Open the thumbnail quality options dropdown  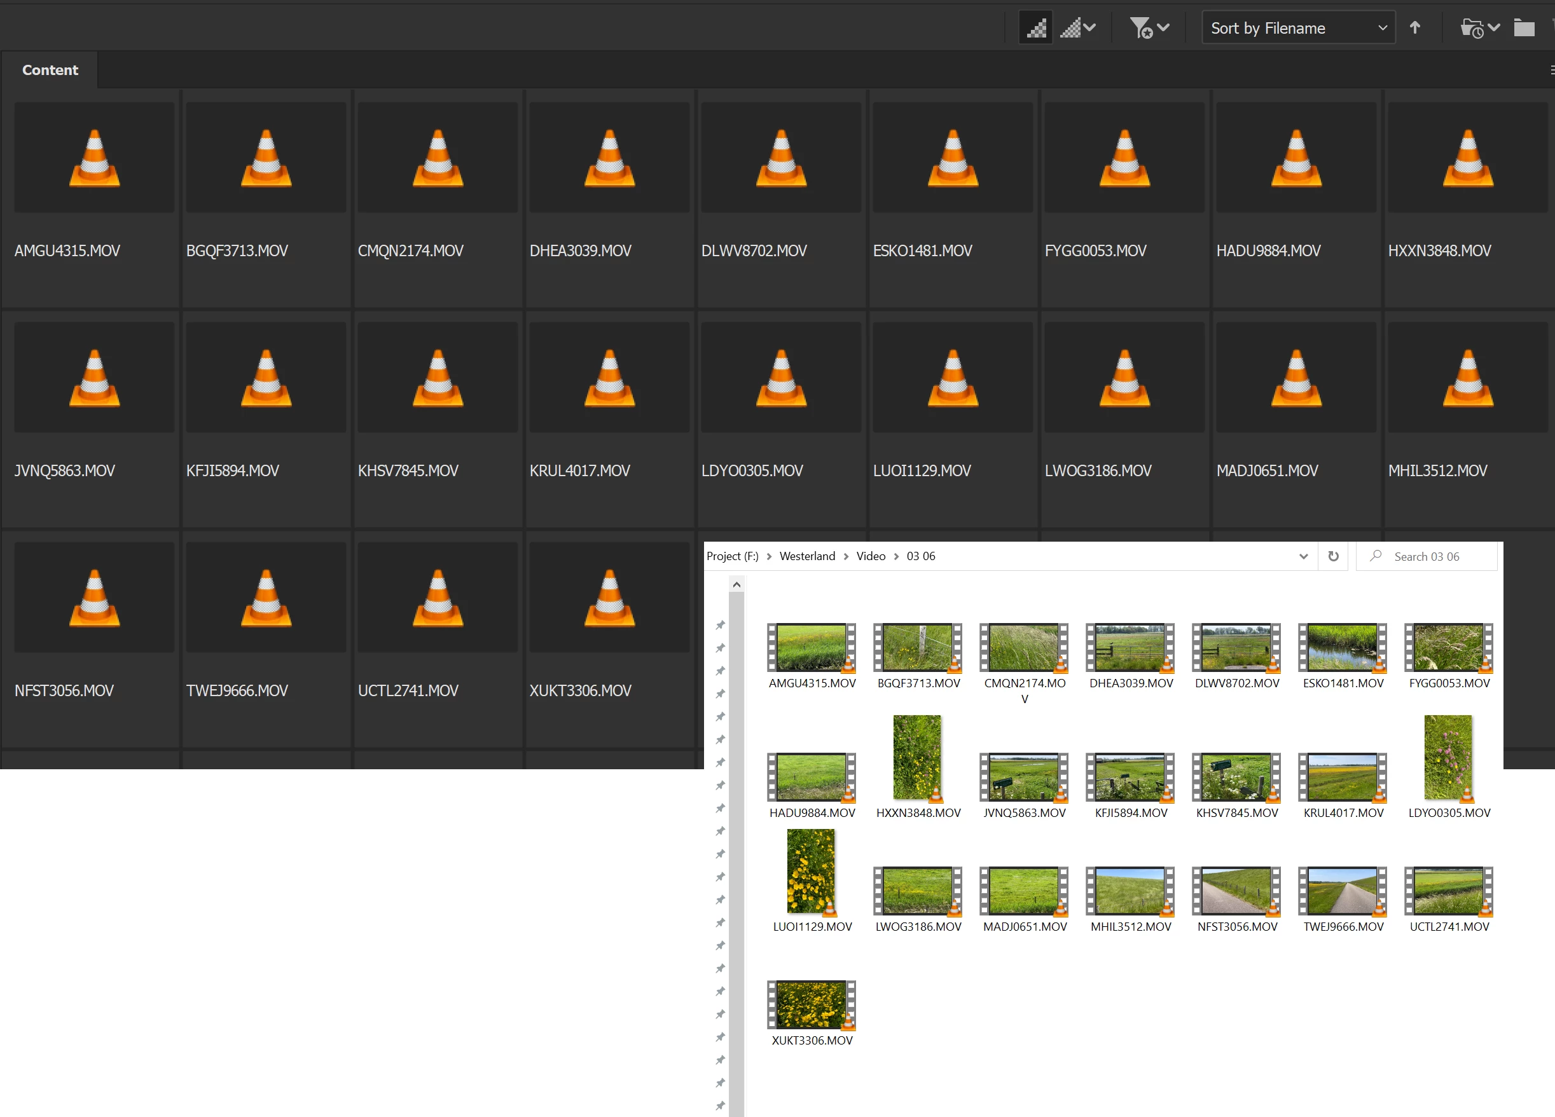click(1078, 28)
